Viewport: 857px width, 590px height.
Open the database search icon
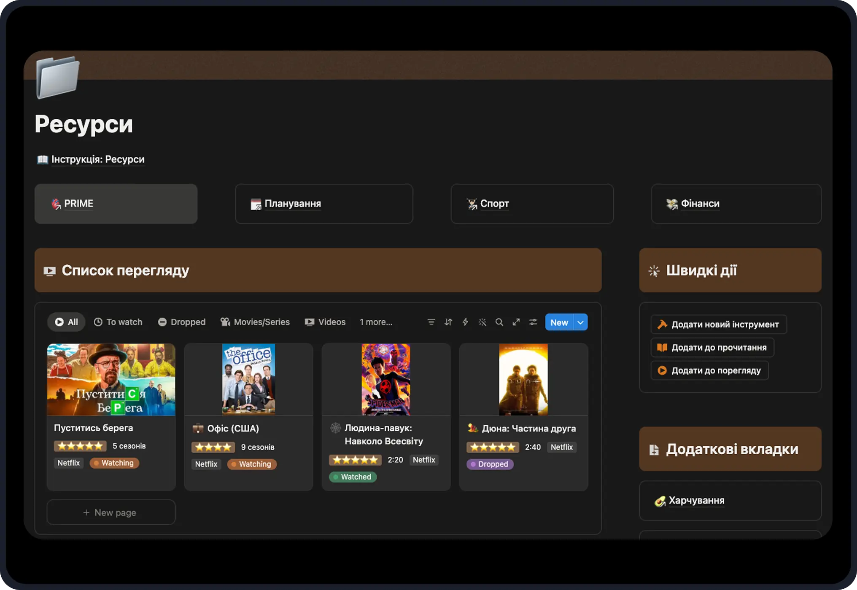[499, 322]
